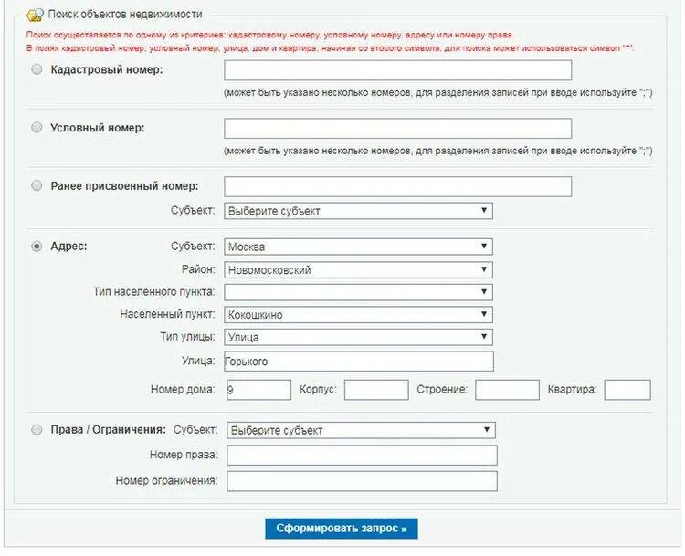The width and height of the screenshot is (685, 556).
Task: Click the Кадастровый номер input field
Action: [397, 70]
